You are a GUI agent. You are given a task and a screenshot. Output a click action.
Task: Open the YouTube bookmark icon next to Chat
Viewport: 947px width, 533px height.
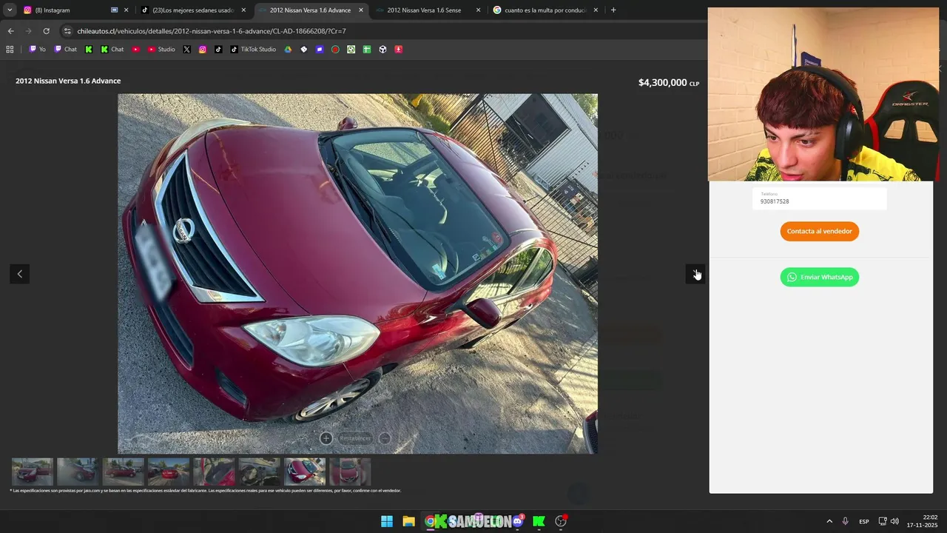[x=135, y=50]
